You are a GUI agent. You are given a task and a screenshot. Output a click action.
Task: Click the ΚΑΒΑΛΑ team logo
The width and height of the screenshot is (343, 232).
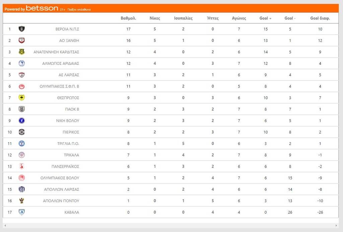[22, 212]
